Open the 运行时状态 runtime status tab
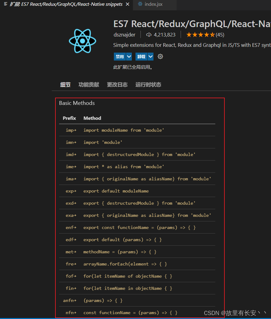The width and height of the screenshot is (271, 319). click(x=148, y=85)
